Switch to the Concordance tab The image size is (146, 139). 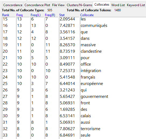click(x=13, y=5)
